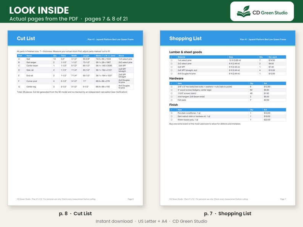Click the Cut List page thumbnail title
Viewport: 303px width, 227px height.
click(x=26, y=38)
